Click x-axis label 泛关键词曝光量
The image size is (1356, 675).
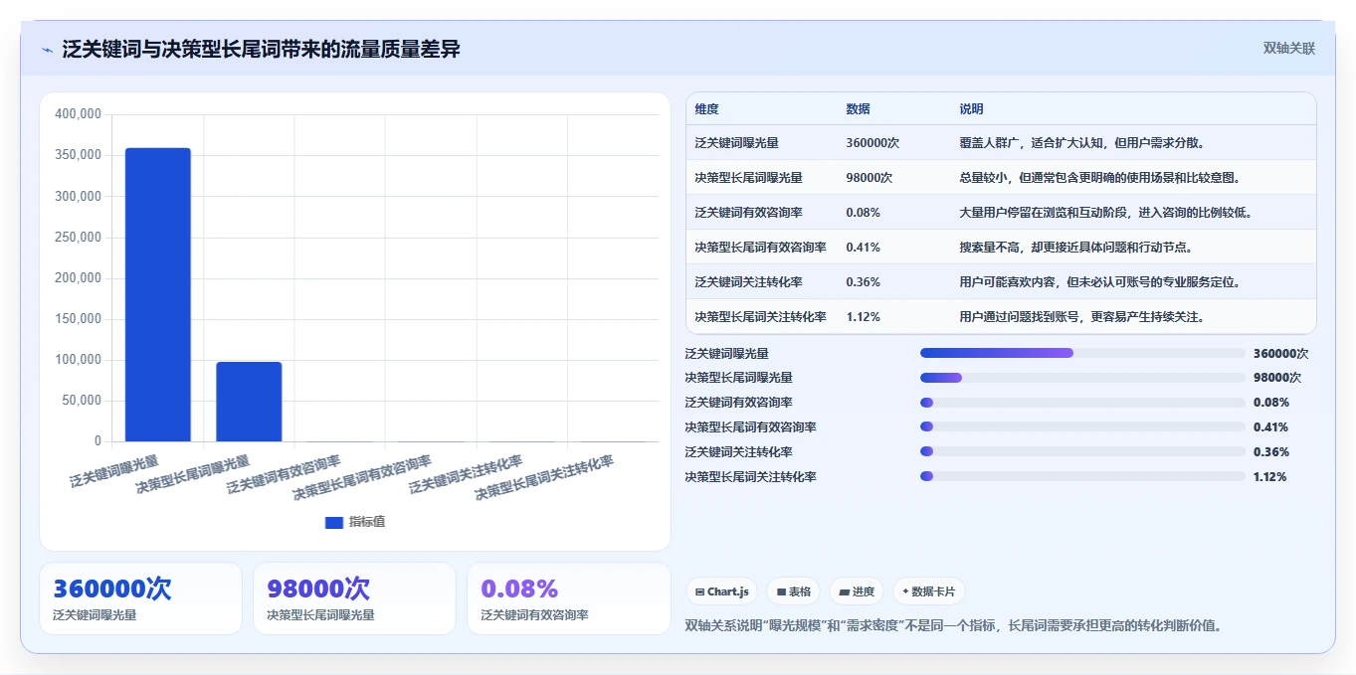tap(114, 470)
